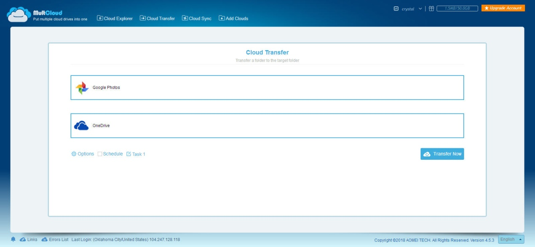Click the Cloud Transfer panel heading
The height and width of the screenshot is (247, 535).
pyautogui.click(x=267, y=53)
